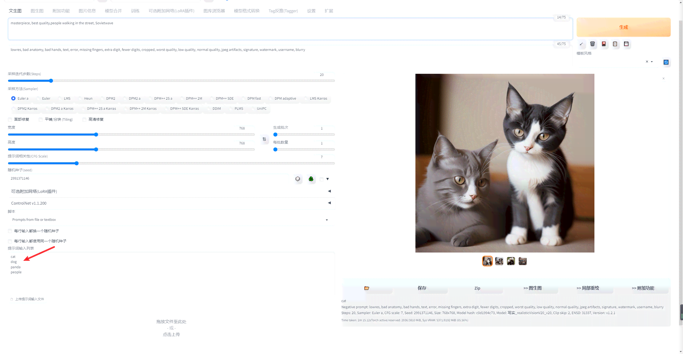Enable the 高清修复 hires fix checkbox
Viewport: 683px width, 354px height.
[84, 119]
